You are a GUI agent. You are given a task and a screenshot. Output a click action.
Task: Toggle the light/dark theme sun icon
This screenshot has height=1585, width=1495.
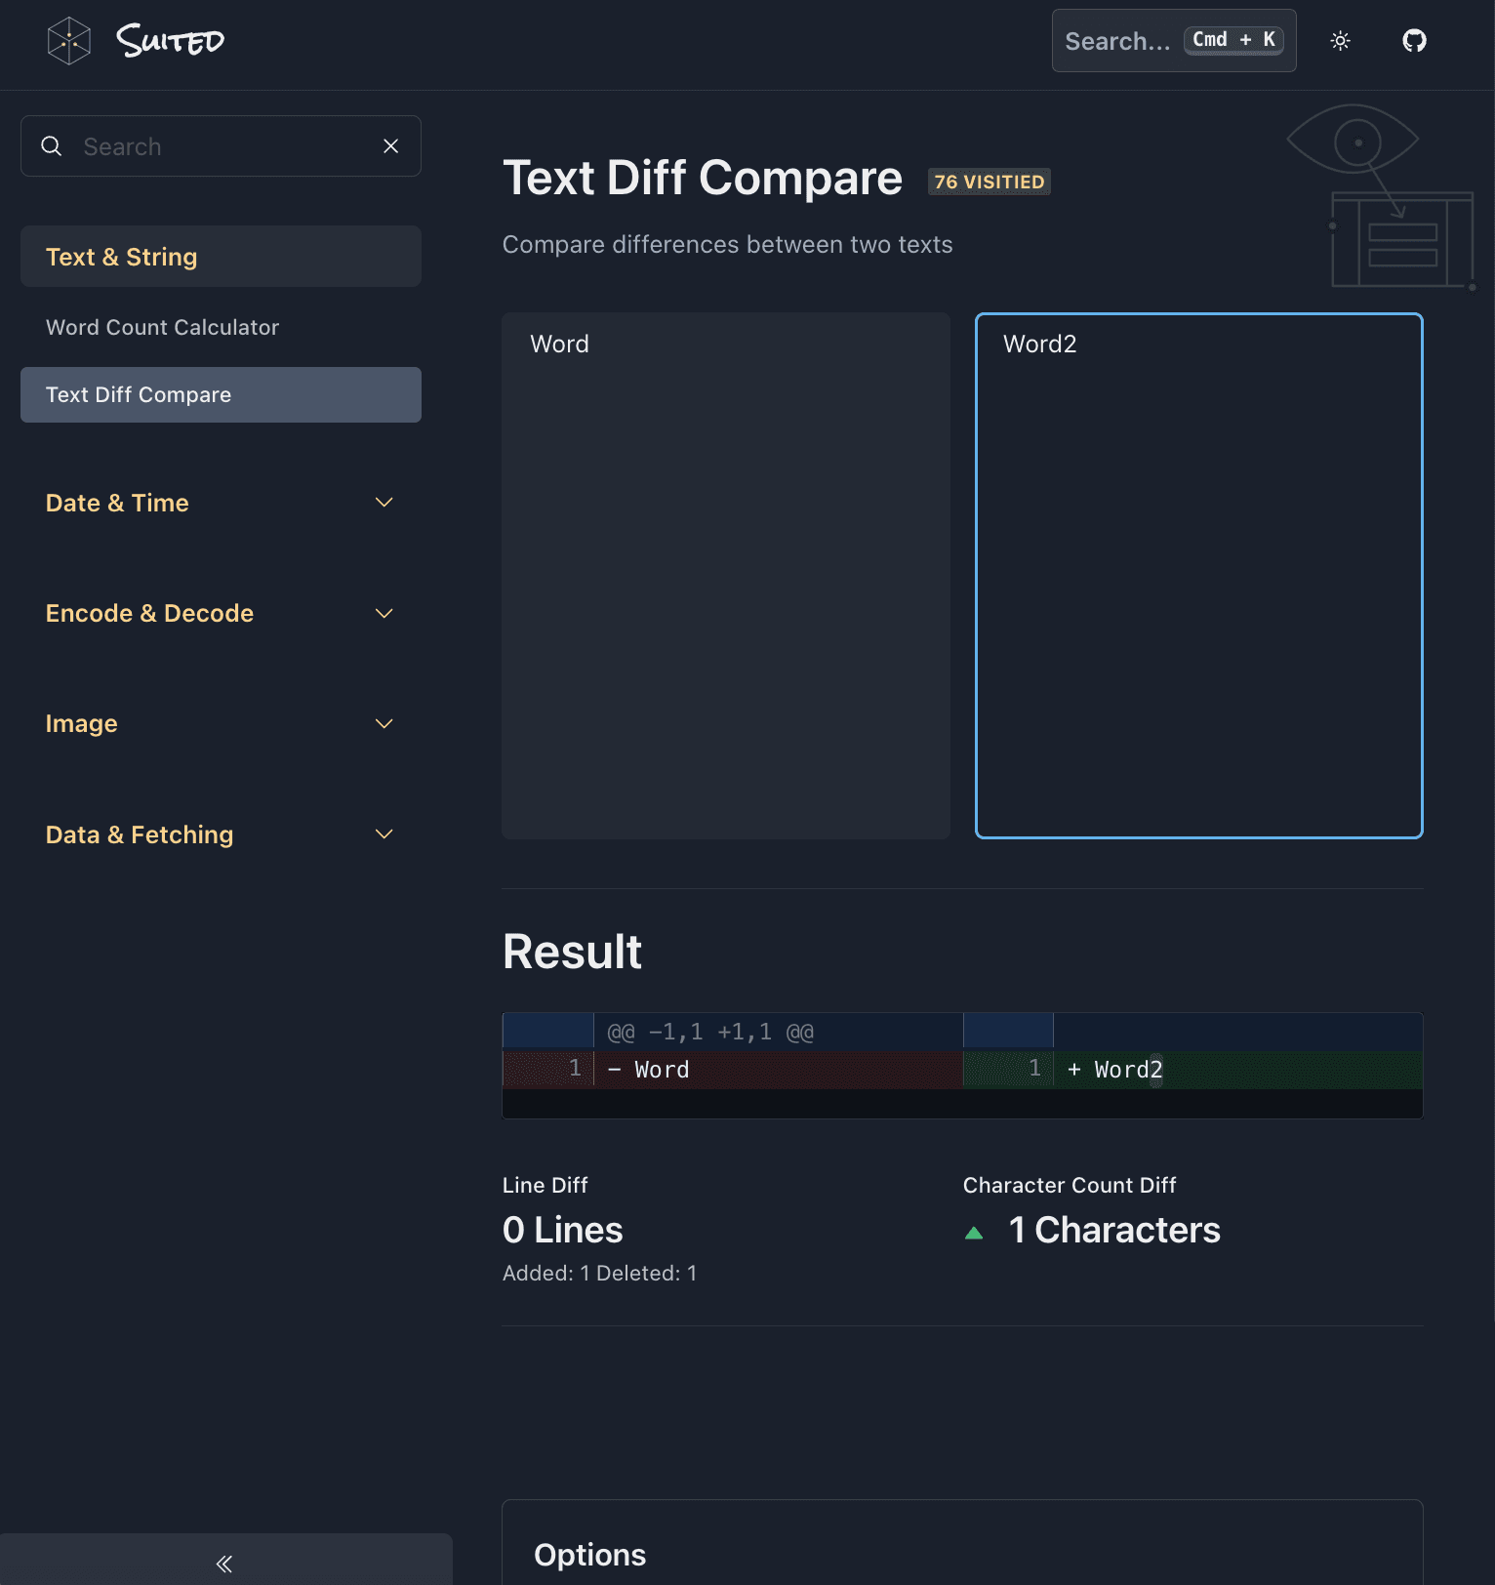(1341, 41)
